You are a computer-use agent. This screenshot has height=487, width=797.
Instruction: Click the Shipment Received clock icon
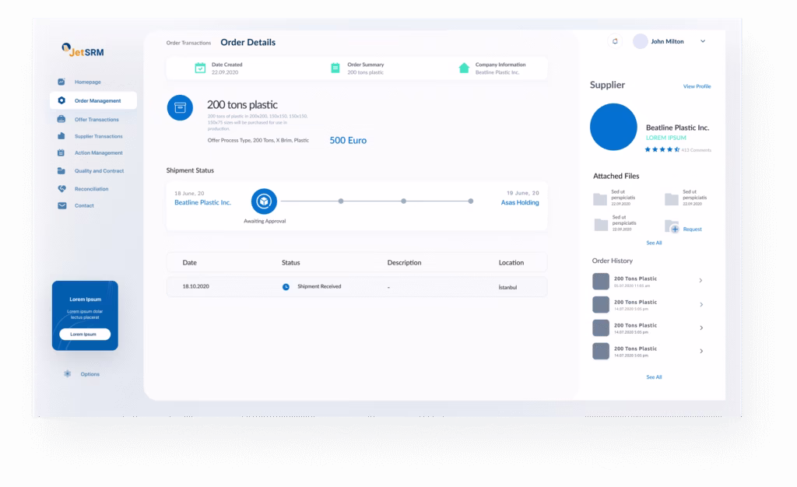click(x=286, y=287)
